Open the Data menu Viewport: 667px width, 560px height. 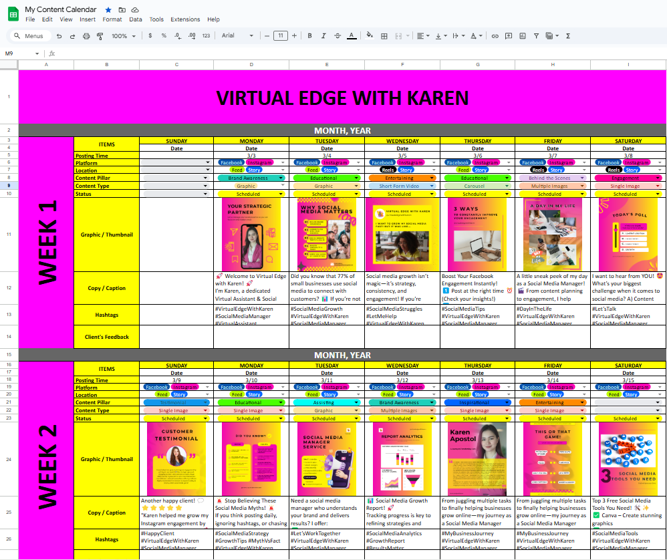tap(136, 19)
